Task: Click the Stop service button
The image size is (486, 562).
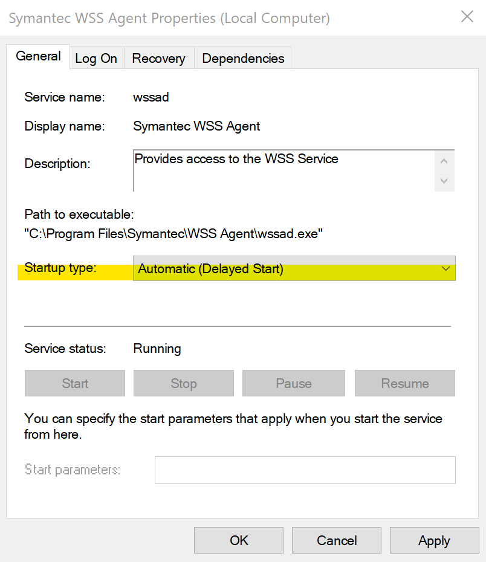Action: point(184,383)
